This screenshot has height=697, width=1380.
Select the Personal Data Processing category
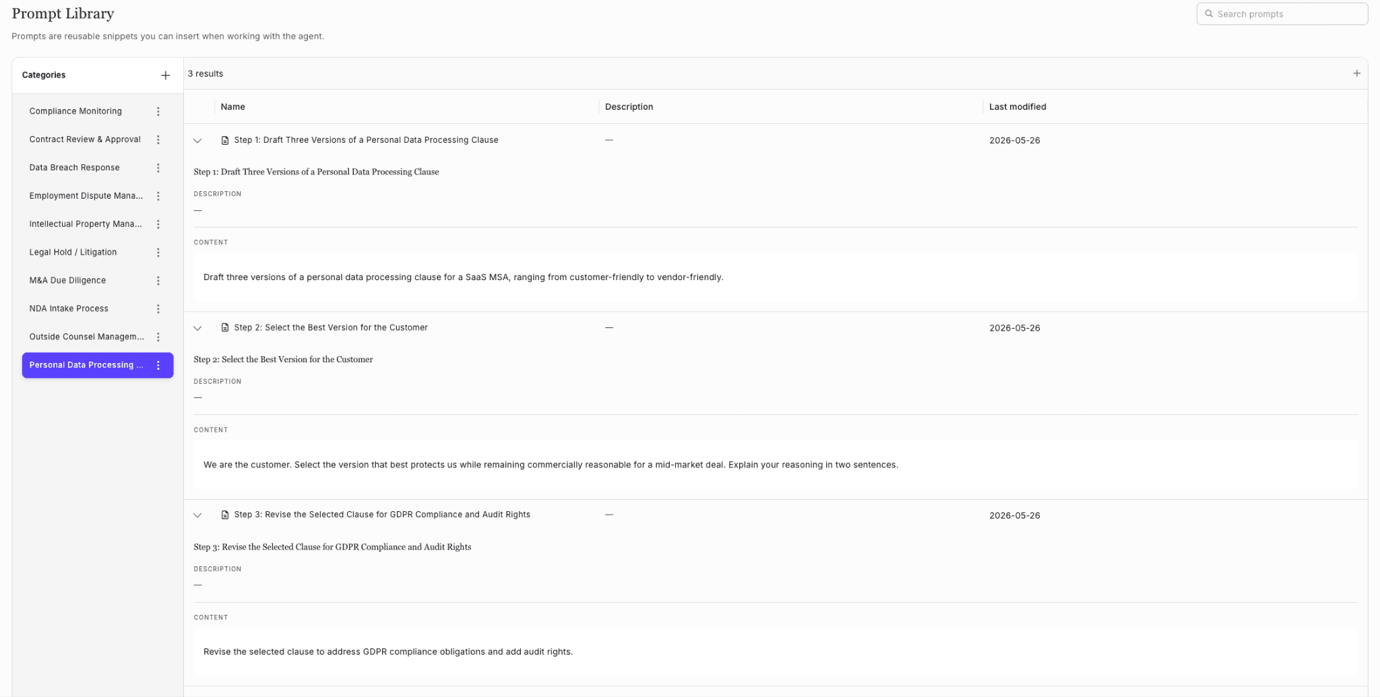(x=98, y=365)
